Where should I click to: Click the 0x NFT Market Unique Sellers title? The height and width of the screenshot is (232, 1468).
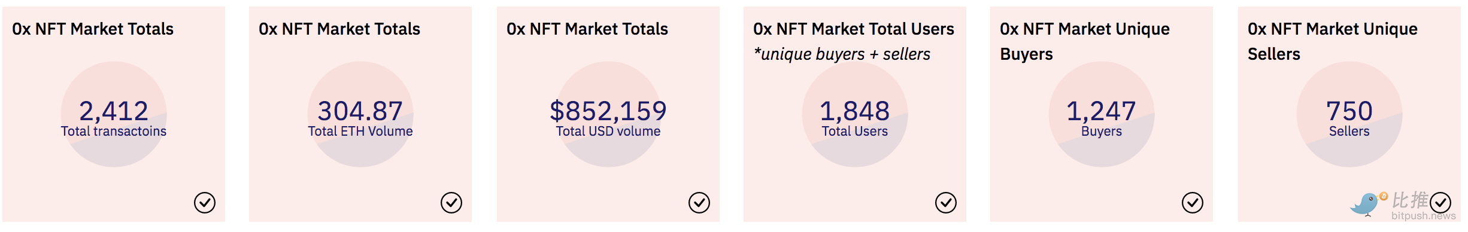coord(1333,41)
